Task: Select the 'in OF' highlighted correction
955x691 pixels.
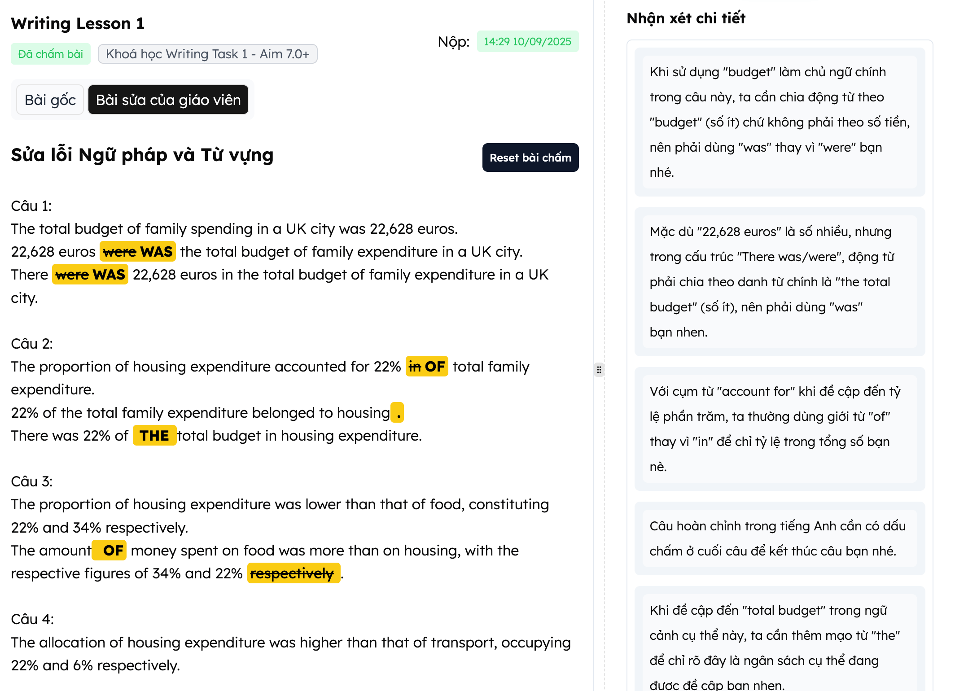Action: pos(427,367)
